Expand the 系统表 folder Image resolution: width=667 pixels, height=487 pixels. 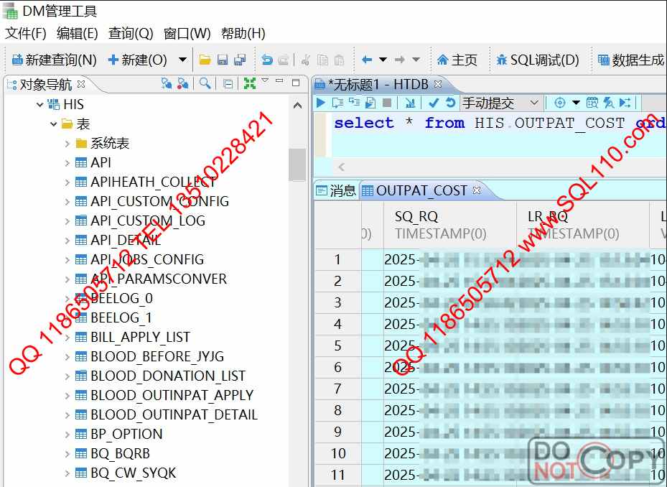click(67, 144)
